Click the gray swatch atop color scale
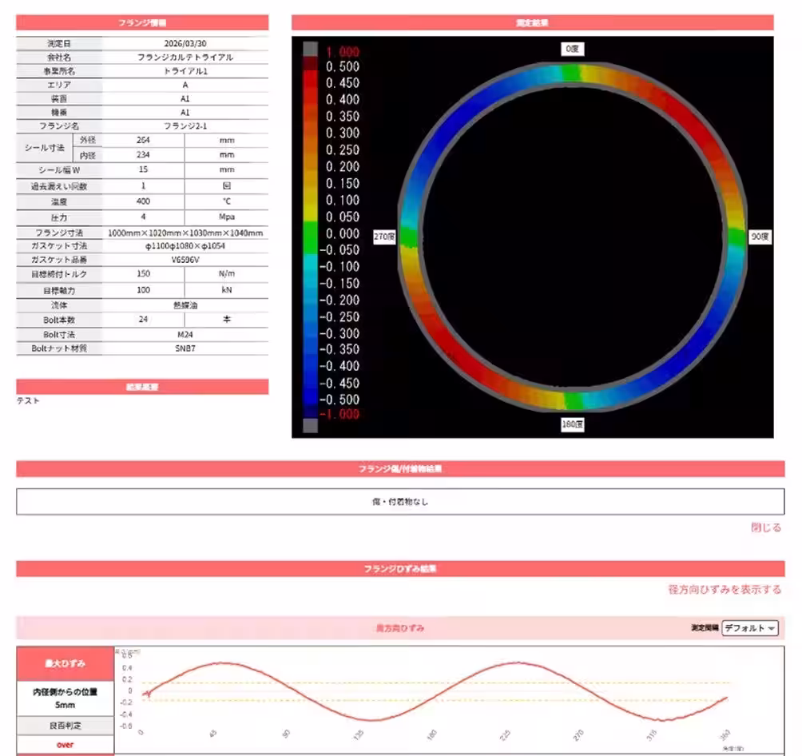The height and width of the screenshot is (756, 802). [311, 49]
